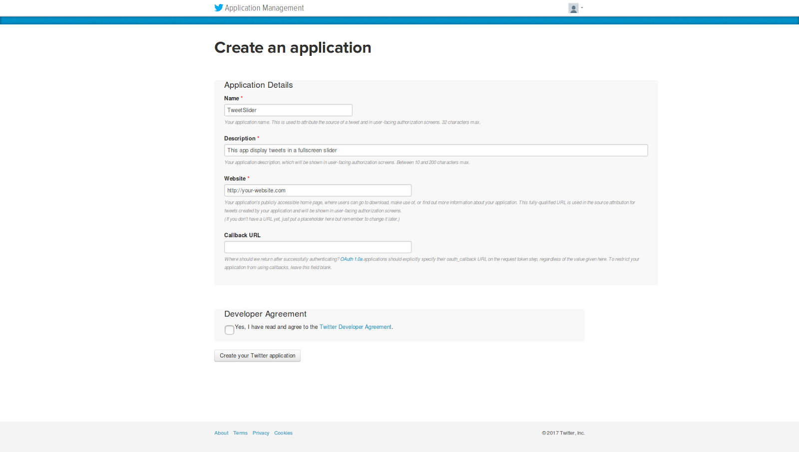Open the Twitter Developer Agreement link
The height and width of the screenshot is (452, 799).
355,327
